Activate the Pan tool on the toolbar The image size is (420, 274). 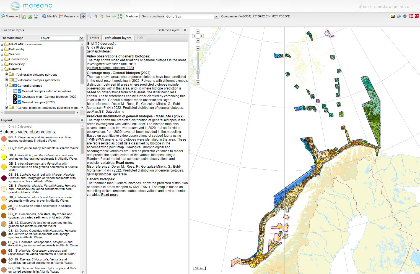pyautogui.click(x=84, y=16)
